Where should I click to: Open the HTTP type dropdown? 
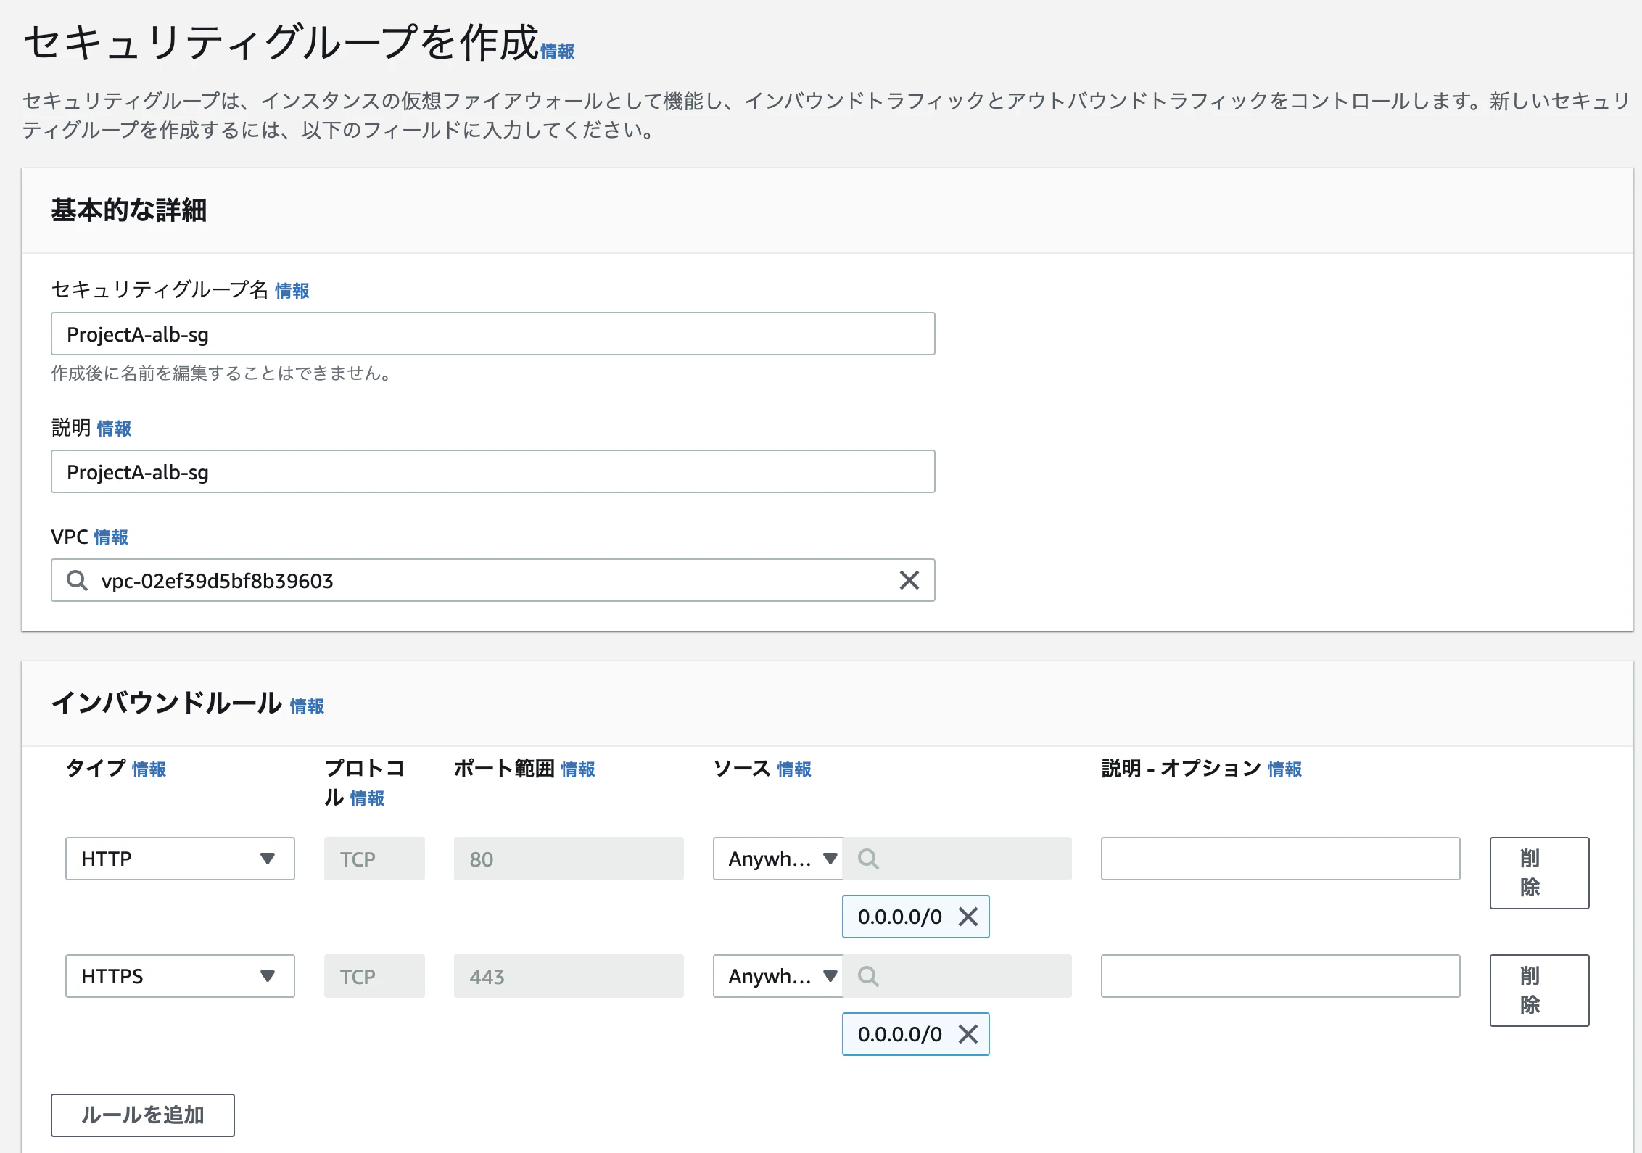point(180,859)
